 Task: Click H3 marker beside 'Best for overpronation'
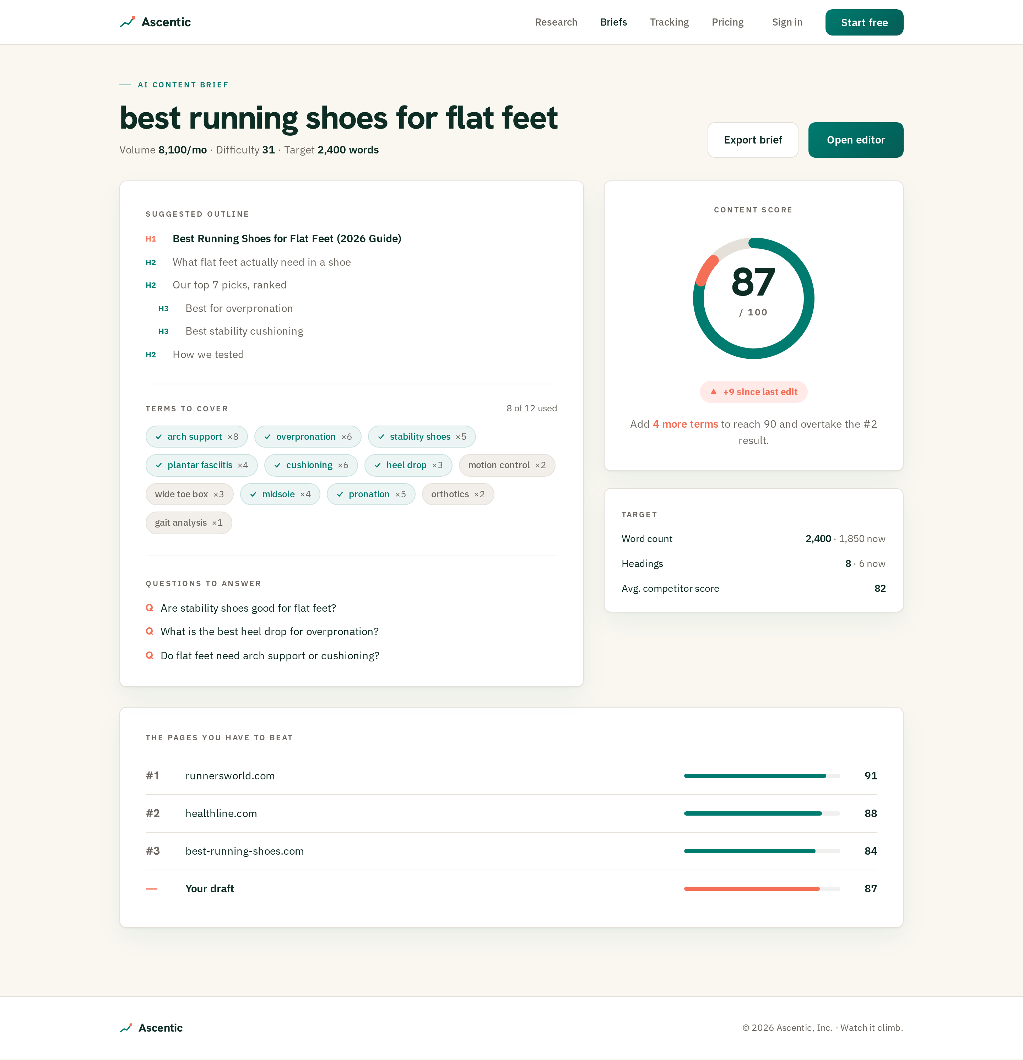coord(163,308)
